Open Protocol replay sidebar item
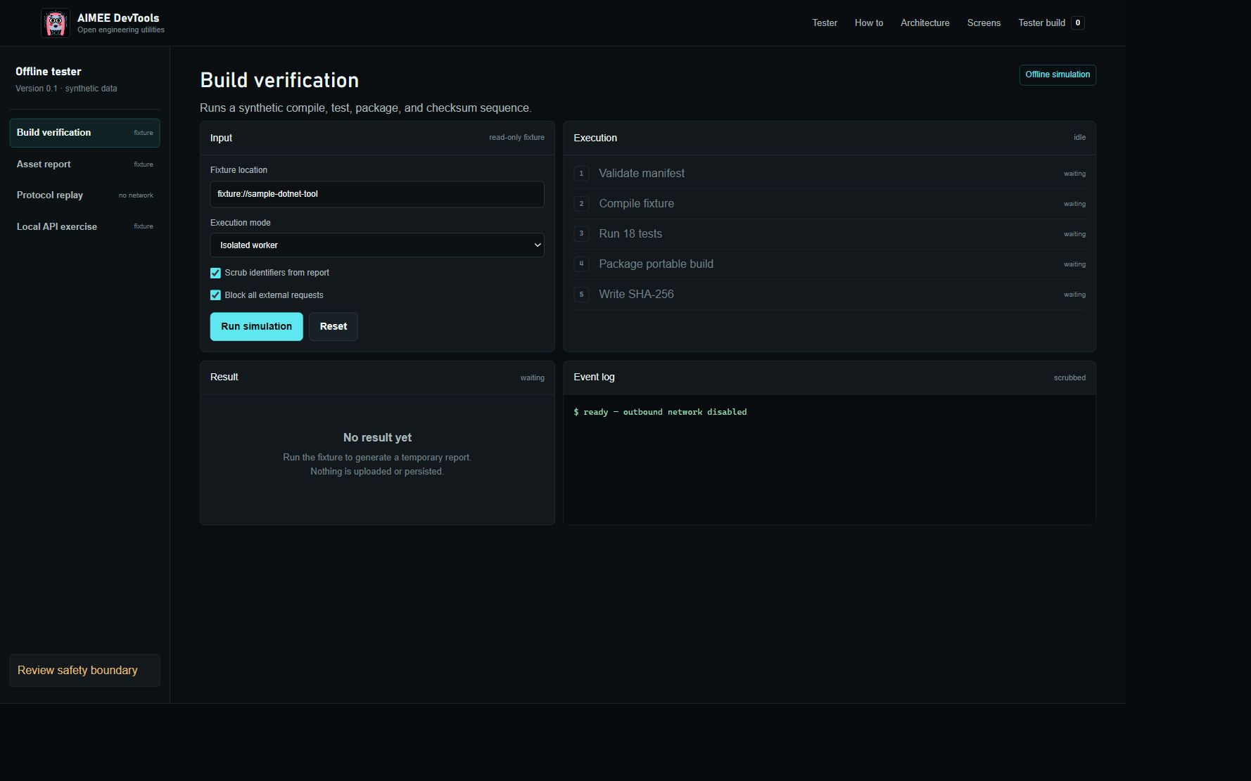Image resolution: width=1251 pixels, height=781 pixels. (x=84, y=195)
